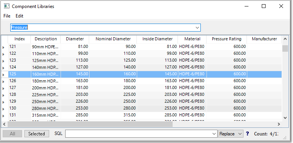This screenshot has height=143, width=293.
Task: Select the '200mm HDP...' description cell
Action: [46, 88]
